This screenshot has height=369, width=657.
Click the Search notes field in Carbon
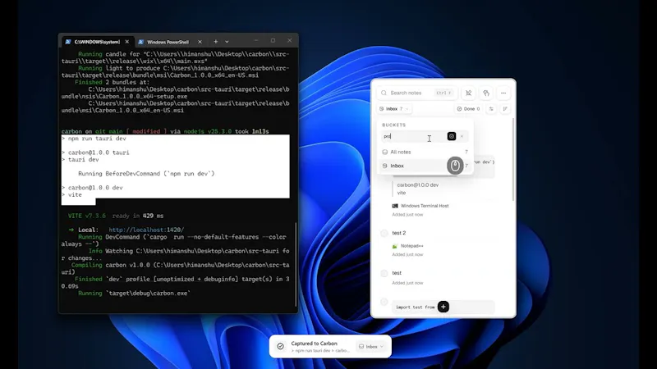coord(416,93)
